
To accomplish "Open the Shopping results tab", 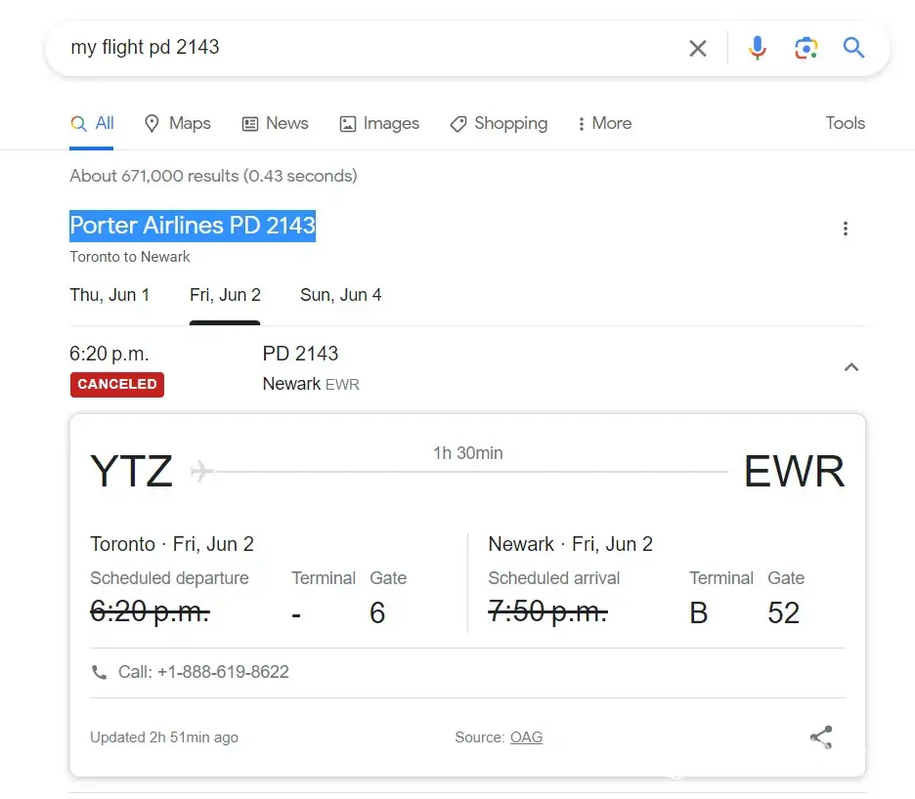I will pyautogui.click(x=499, y=123).
